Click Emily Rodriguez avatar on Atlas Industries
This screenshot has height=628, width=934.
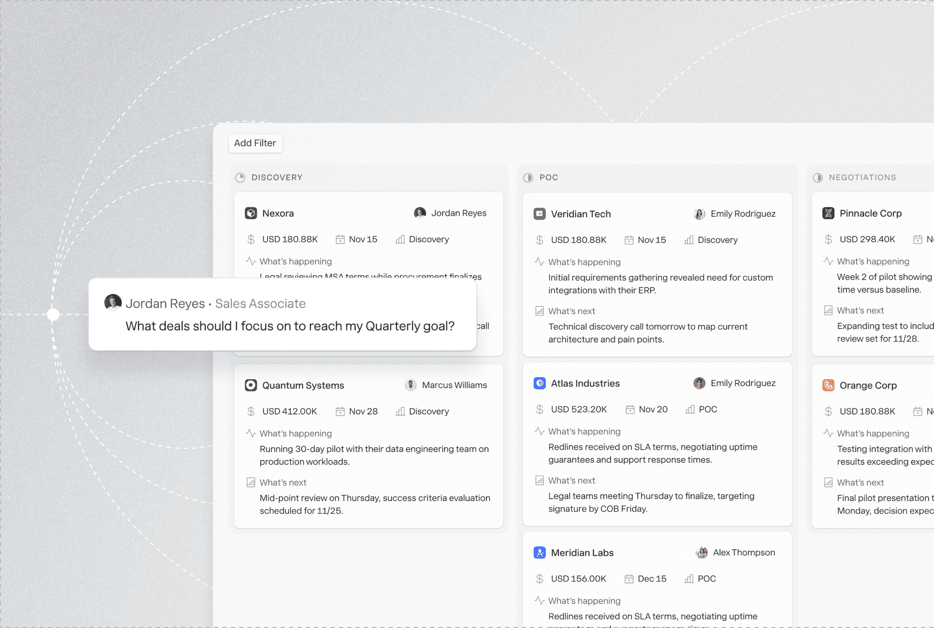tap(699, 383)
